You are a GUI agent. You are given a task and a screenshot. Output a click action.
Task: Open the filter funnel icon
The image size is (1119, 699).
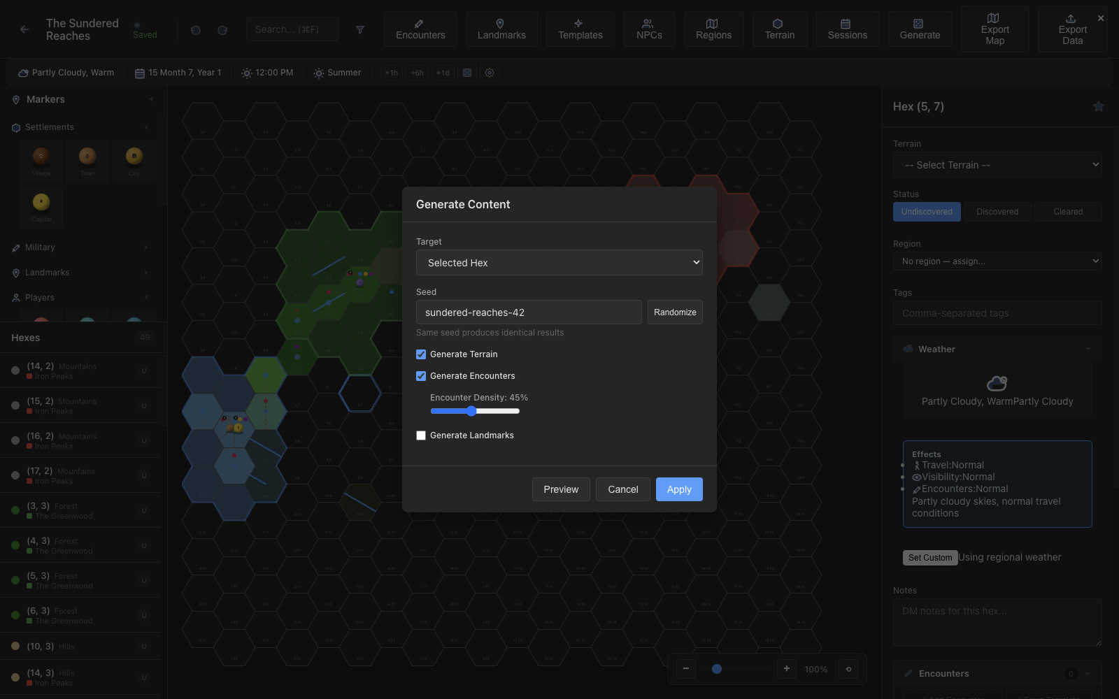(x=360, y=29)
